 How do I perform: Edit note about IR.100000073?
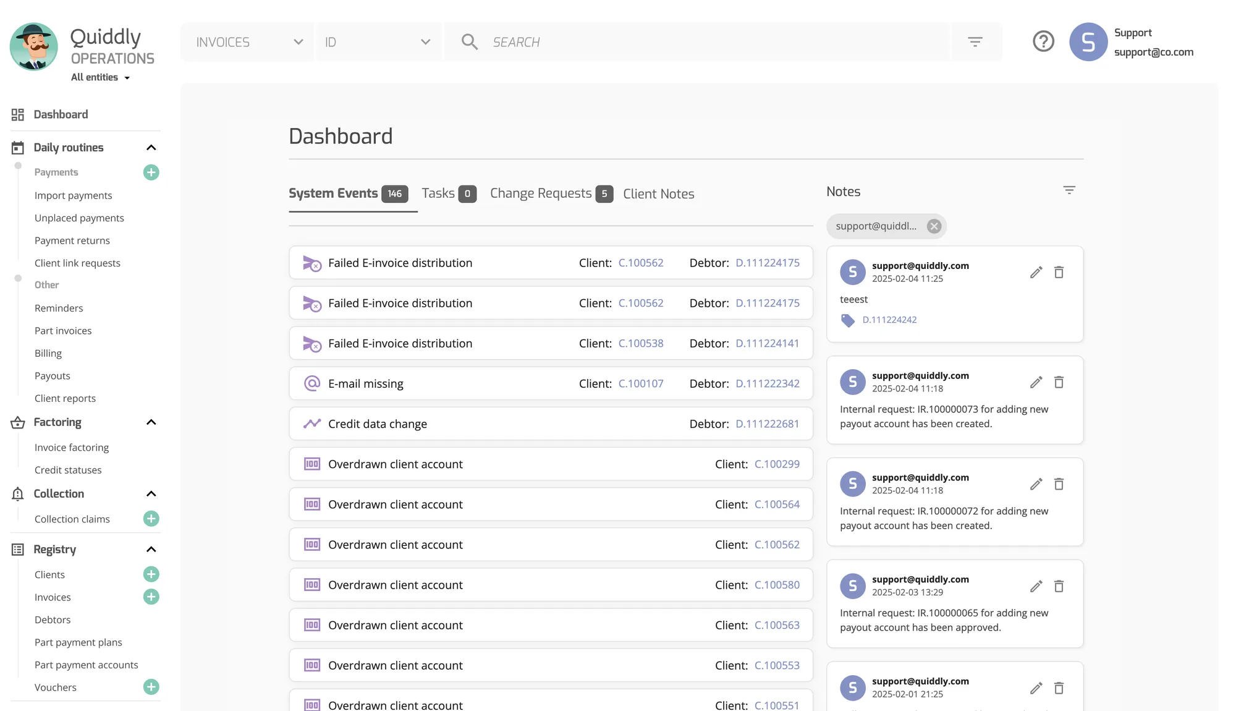pyautogui.click(x=1036, y=382)
